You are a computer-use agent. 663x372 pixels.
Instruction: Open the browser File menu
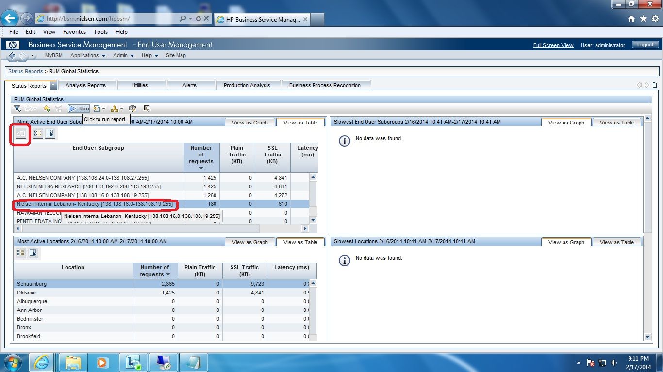[x=14, y=32]
